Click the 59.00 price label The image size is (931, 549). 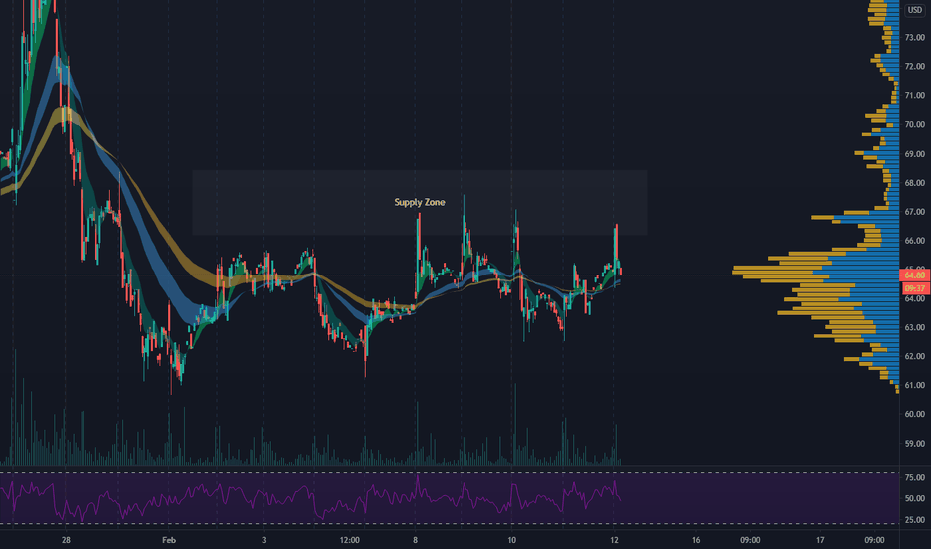915,444
